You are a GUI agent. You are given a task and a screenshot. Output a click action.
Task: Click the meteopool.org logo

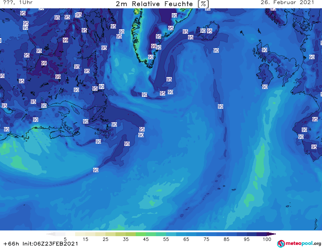point(299,244)
